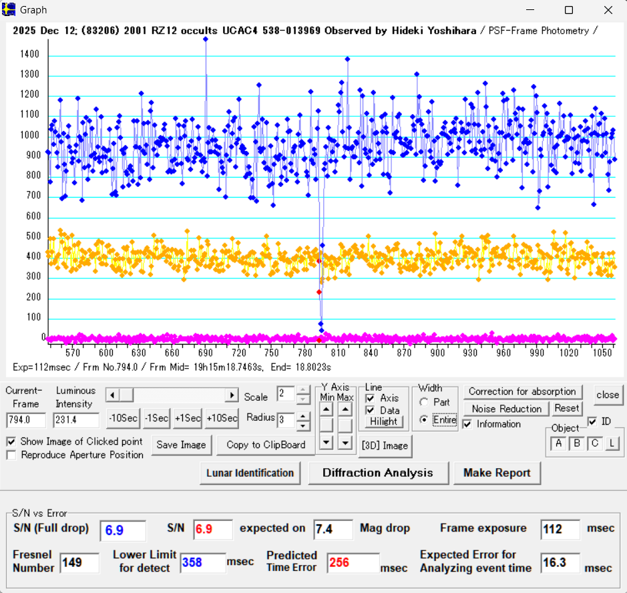This screenshot has height=593, width=627.
Task: Decrease Radius with the down spinner arrow
Action: pyautogui.click(x=302, y=424)
